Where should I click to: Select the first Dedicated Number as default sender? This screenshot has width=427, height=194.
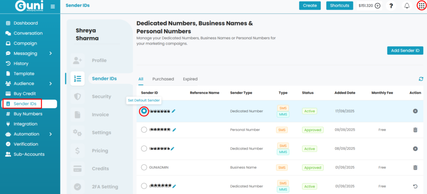(144, 111)
